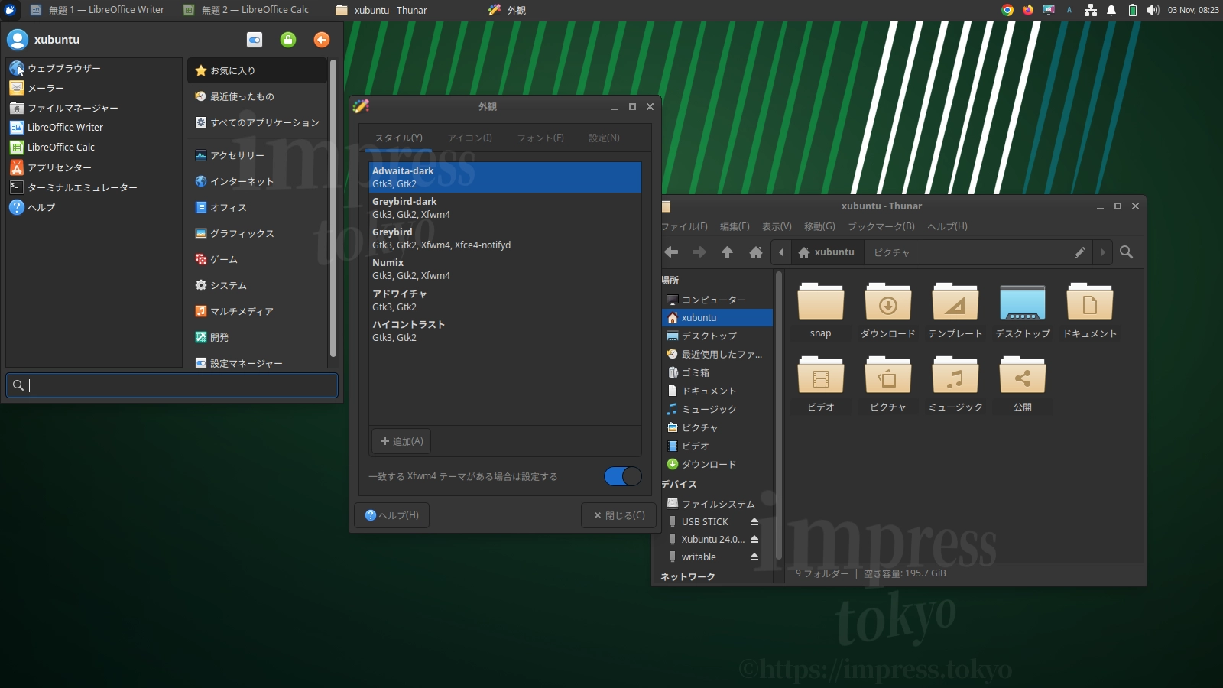Select コンピューター in Thunar sidebar
This screenshot has width=1223, height=688.
[x=717, y=300]
